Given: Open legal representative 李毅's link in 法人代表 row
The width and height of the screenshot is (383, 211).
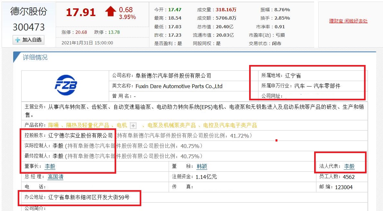Looking at the screenshot, I should tap(349, 166).
